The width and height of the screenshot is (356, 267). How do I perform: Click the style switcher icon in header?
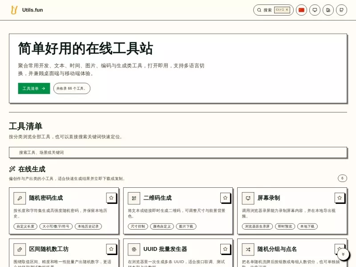point(328,10)
